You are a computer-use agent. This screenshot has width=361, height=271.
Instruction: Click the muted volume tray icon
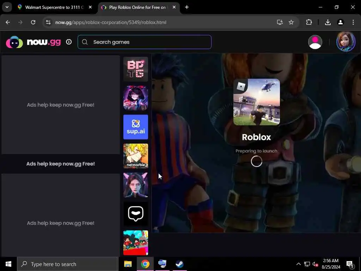tap(315, 264)
